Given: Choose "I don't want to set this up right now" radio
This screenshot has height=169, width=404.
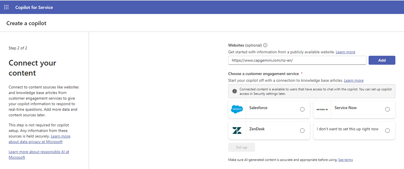Looking at the screenshot, I should click(387, 130).
